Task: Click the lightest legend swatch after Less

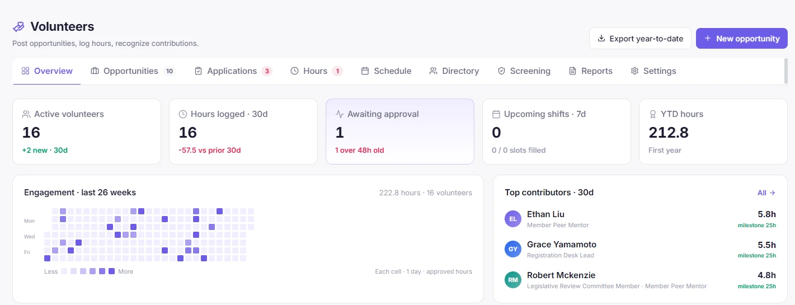Action: (64, 271)
